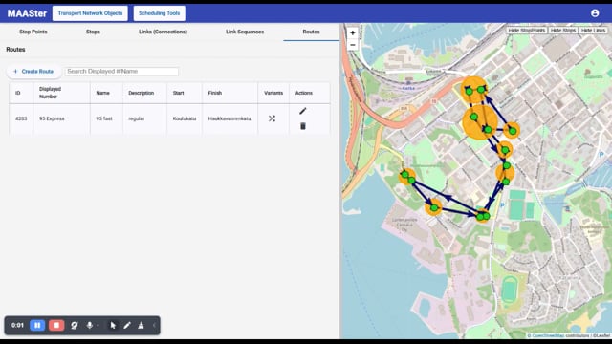The height and width of the screenshot is (344, 612).
Task: Open Transport Network Objects menu
Action: (90, 13)
